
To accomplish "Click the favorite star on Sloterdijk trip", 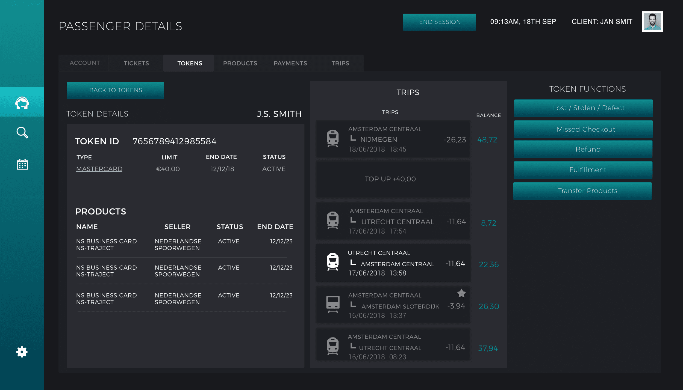I will [x=461, y=293].
